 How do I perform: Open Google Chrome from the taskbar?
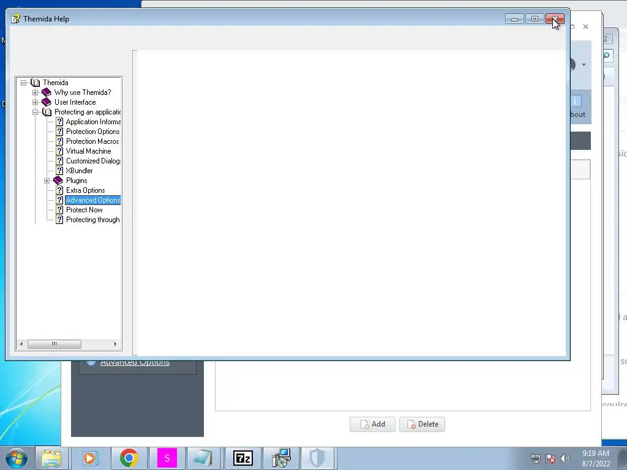[129, 458]
